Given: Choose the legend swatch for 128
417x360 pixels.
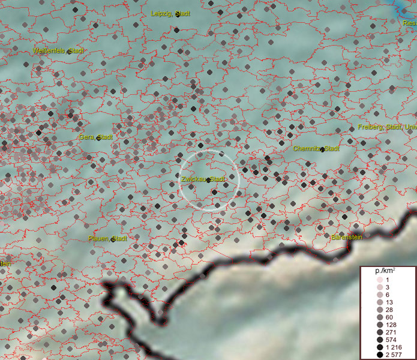Looking at the screenshot, I should tap(380, 325).
